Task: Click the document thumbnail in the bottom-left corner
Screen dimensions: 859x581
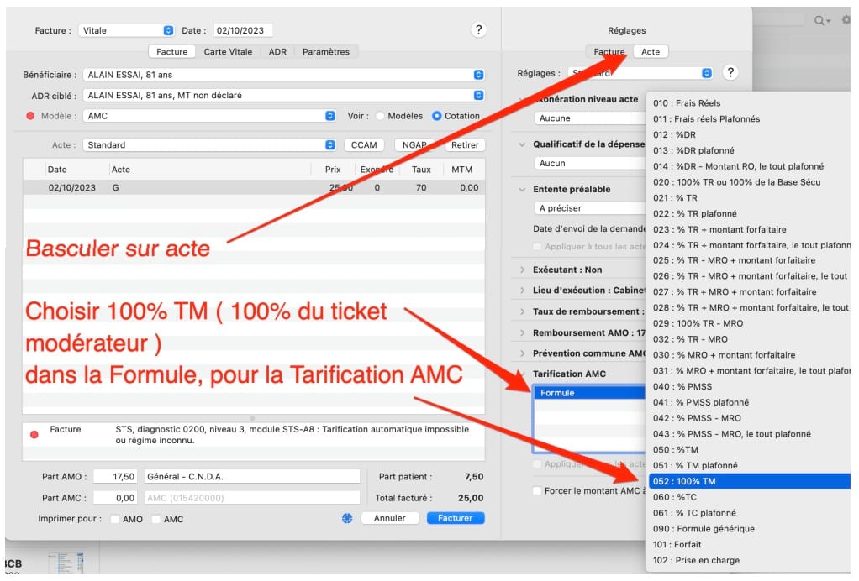Action: 67,561
